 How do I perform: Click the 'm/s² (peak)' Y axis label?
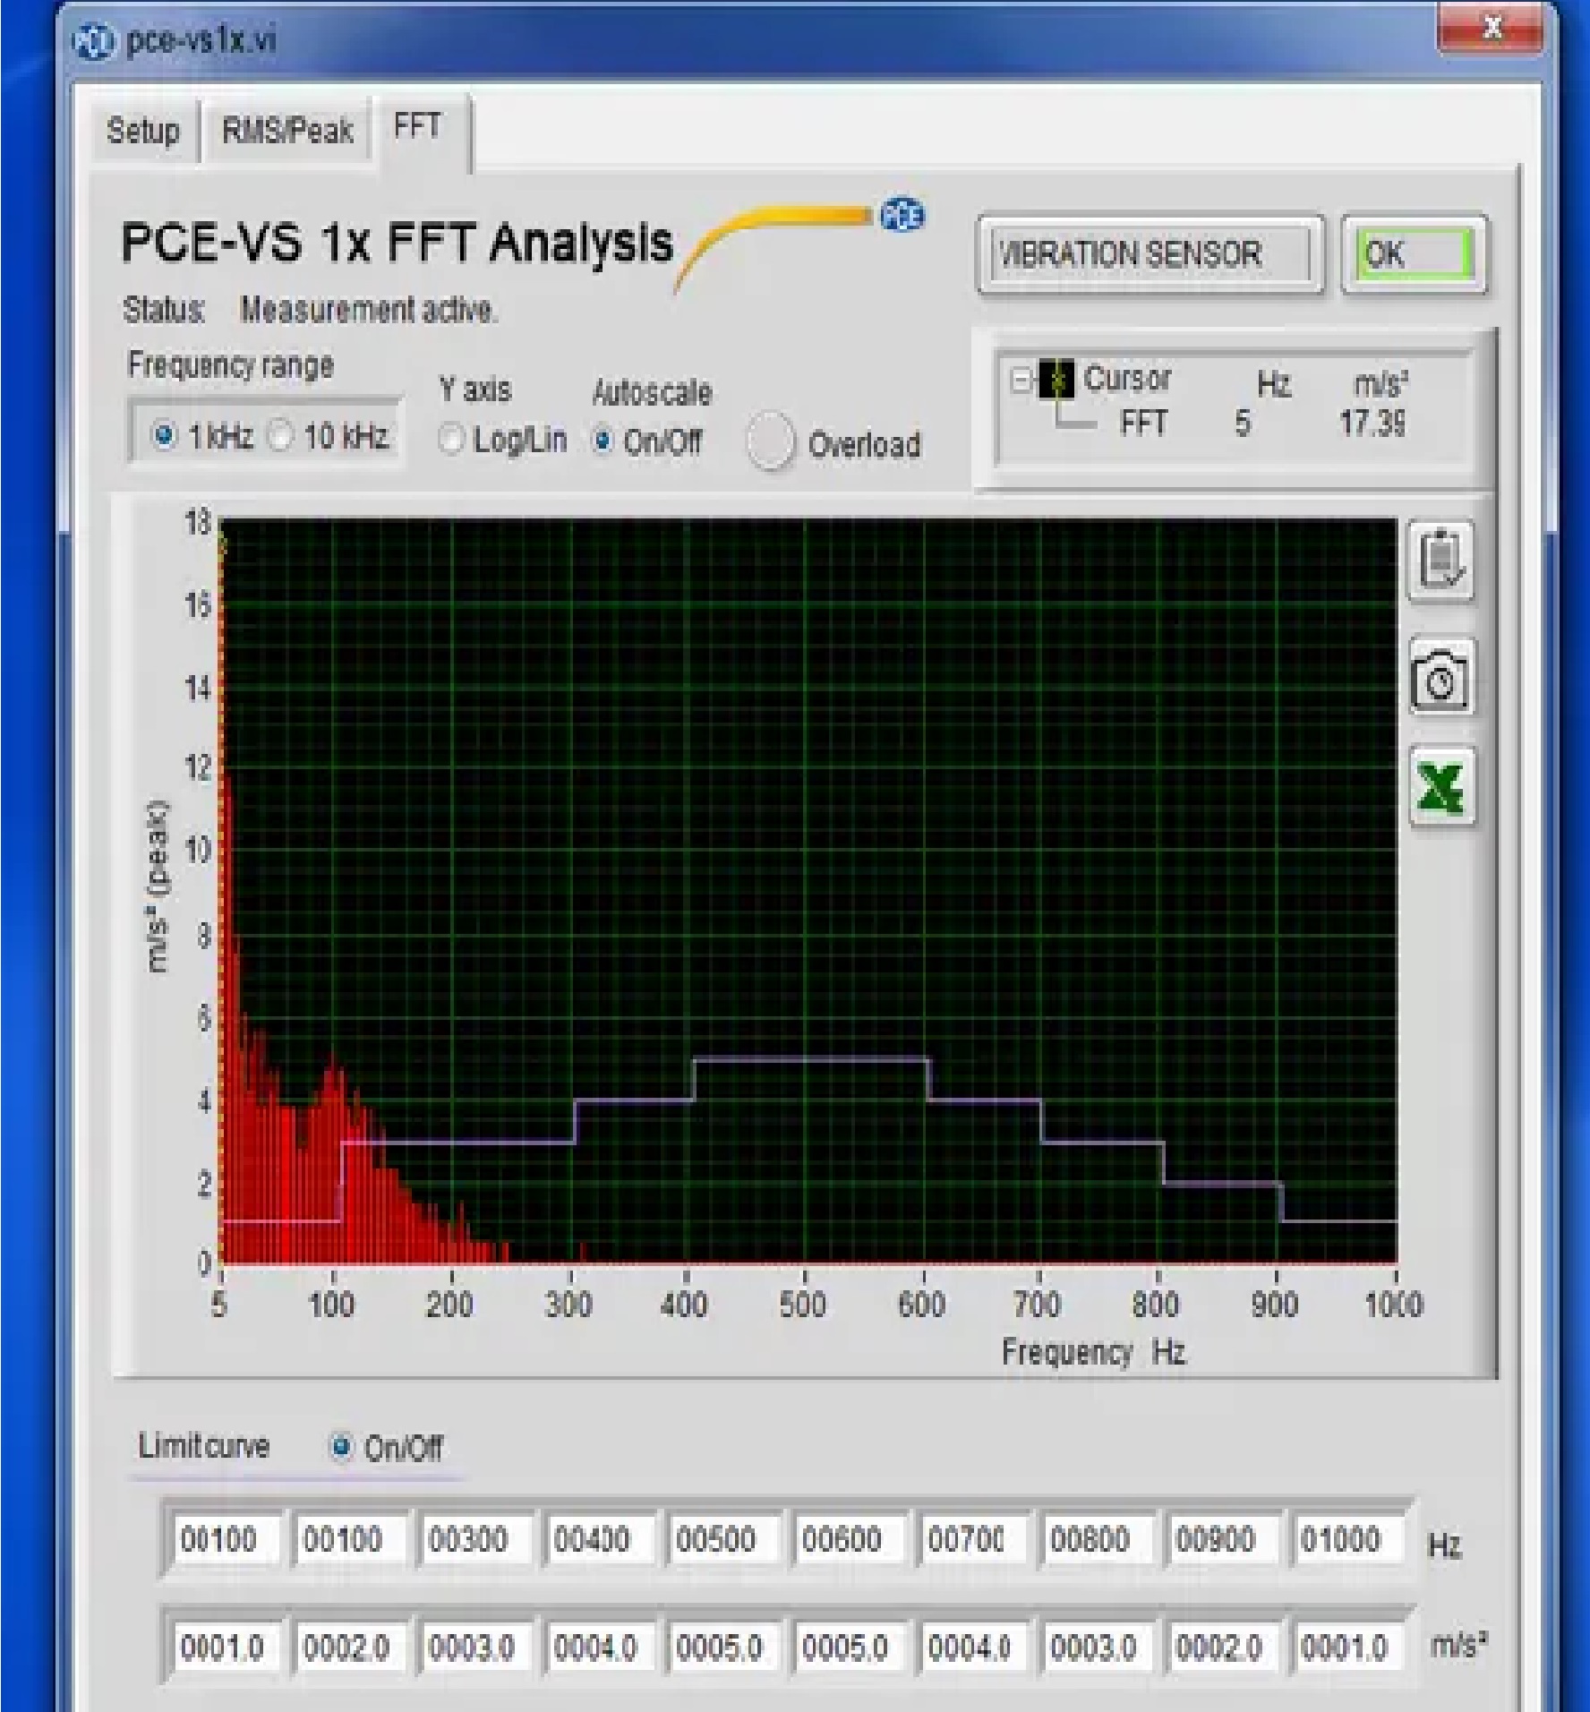tap(158, 885)
